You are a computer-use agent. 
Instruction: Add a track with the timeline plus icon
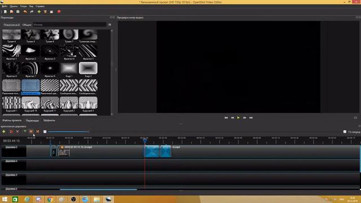tap(4, 131)
